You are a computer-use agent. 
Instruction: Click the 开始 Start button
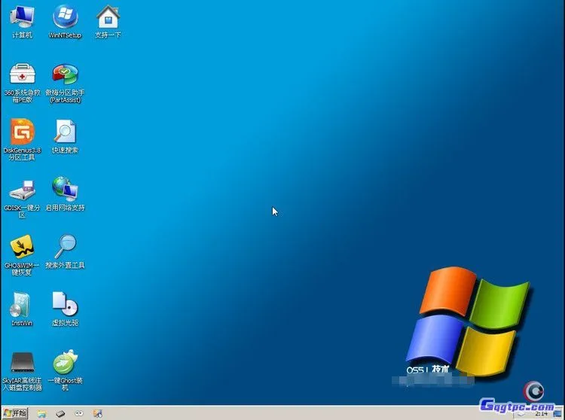[x=14, y=413]
